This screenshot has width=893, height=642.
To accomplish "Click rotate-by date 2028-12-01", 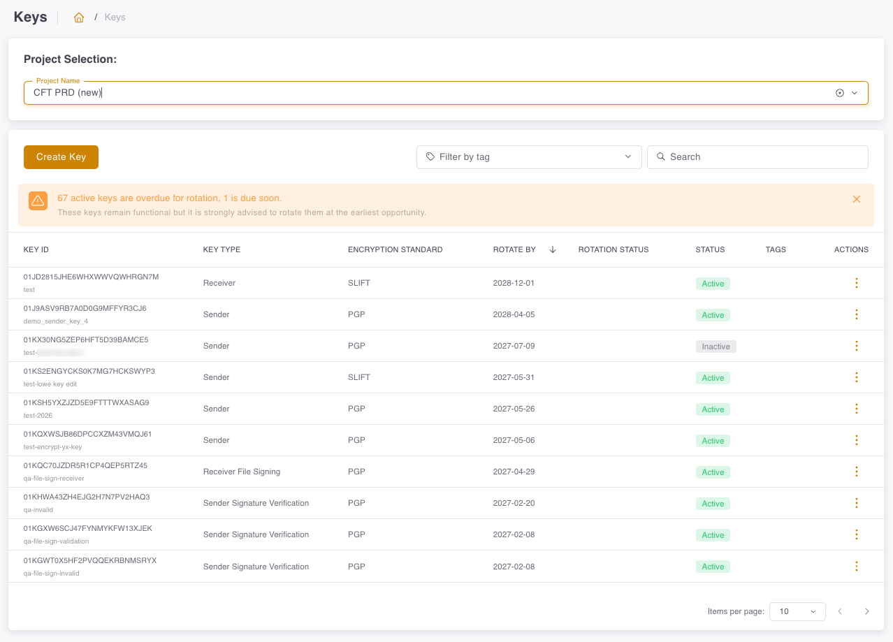I will (514, 283).
